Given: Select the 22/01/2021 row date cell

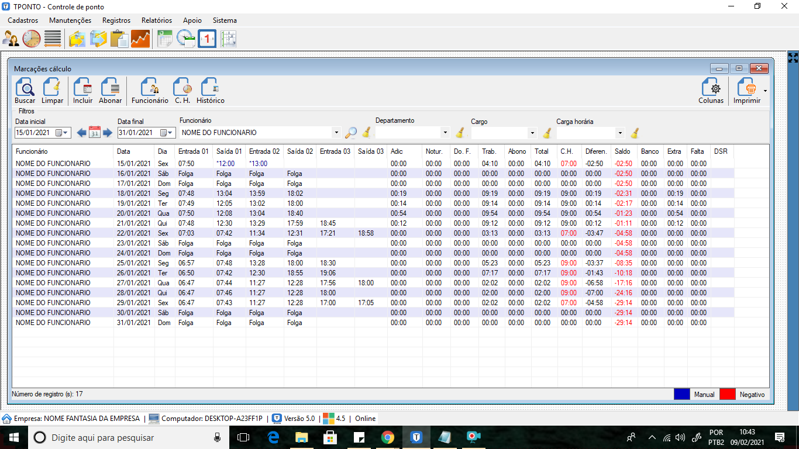Looking at the screenshot, I should click(x=135, y=233).
